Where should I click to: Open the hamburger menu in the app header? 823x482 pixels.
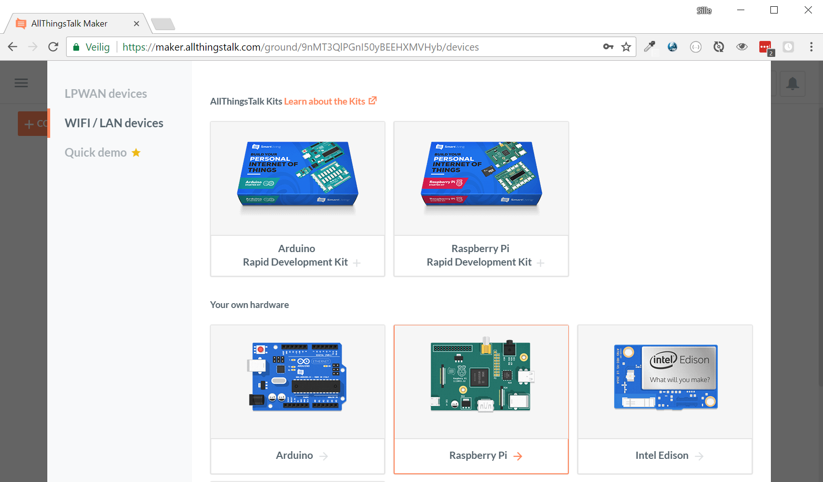[x=21, y=83]
